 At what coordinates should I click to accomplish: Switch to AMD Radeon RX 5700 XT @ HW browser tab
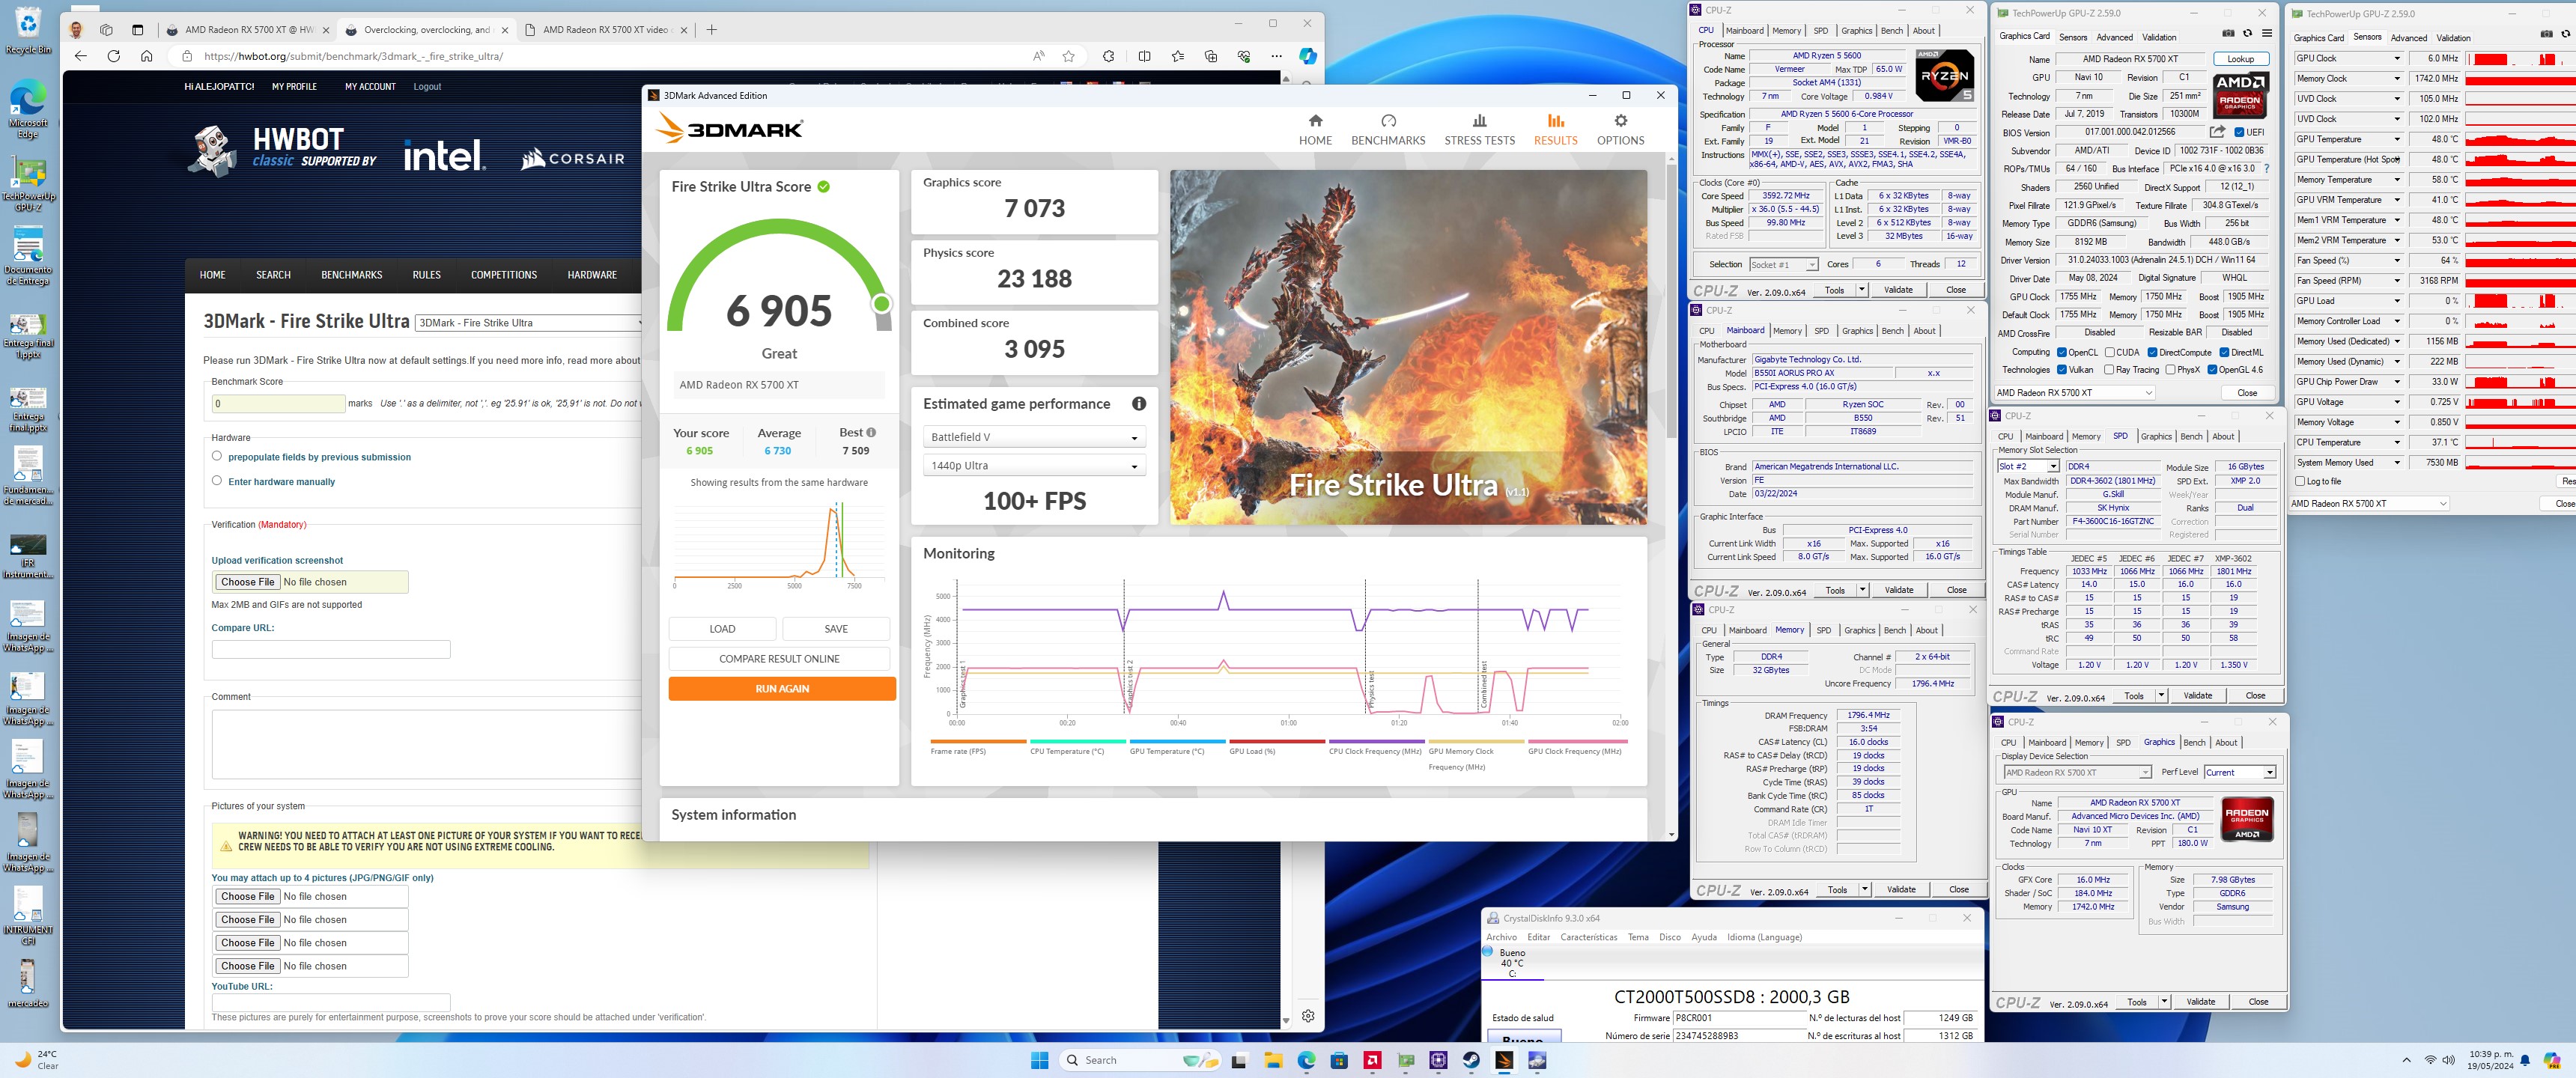pos(249,30)
